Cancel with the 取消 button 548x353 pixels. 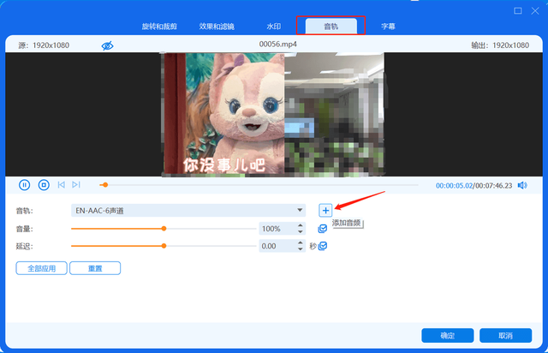pyautogui.click(x=506, y=336)
